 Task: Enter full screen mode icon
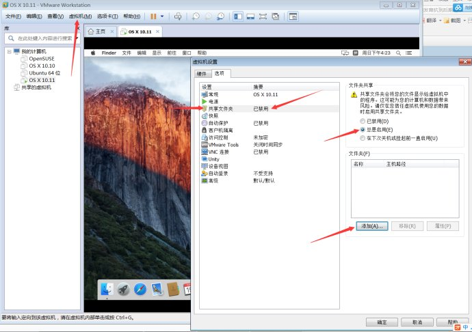point(263,16)
